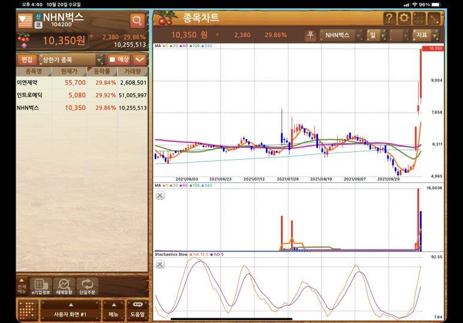Open chart help question mark icon
This screenshot has width=463, height=323.
tap(389, 19)
